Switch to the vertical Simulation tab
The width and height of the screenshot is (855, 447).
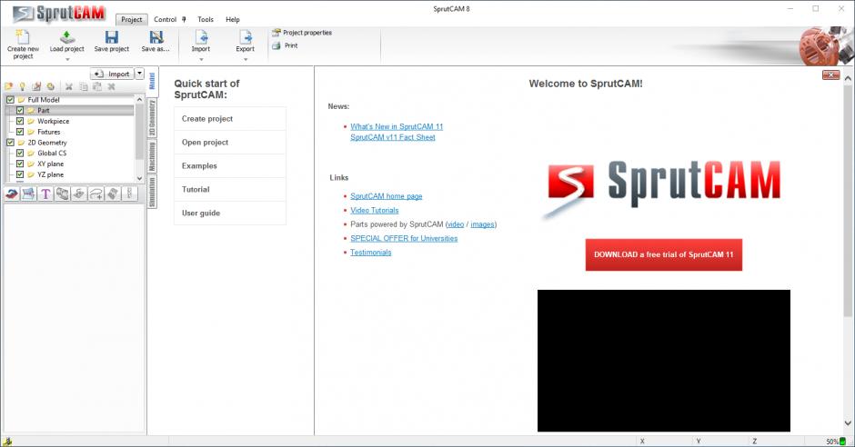click(x=152, y=192)
